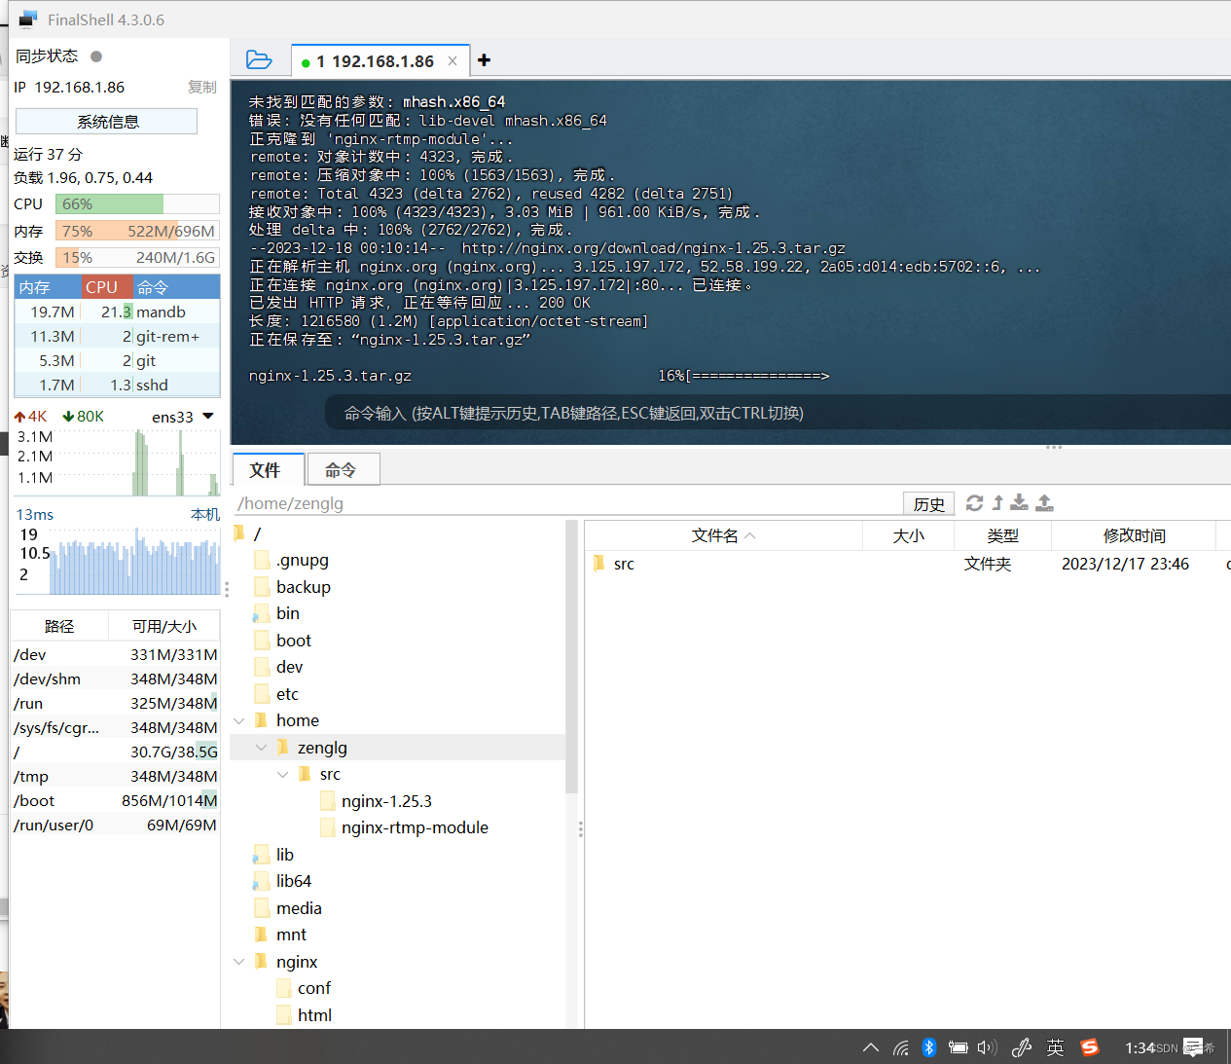The width and height of the screenshot is (1231, 1064).
Task: Click the CPU usage progress bar
Action: pos(137,203)
